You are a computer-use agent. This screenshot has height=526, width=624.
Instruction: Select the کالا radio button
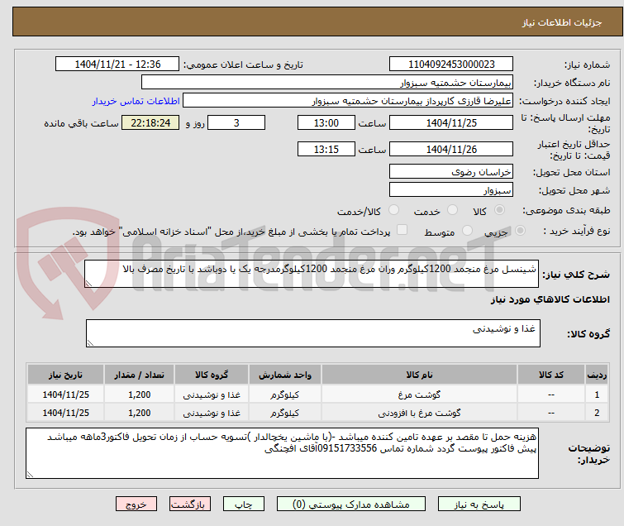click(x=499, y=210)
